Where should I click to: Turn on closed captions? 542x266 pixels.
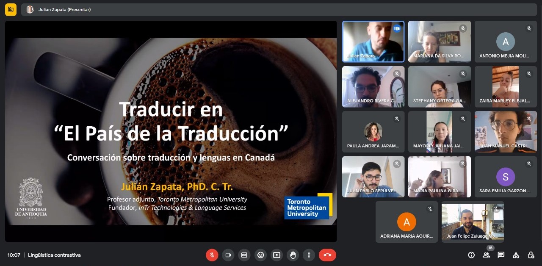pos(244,255)
